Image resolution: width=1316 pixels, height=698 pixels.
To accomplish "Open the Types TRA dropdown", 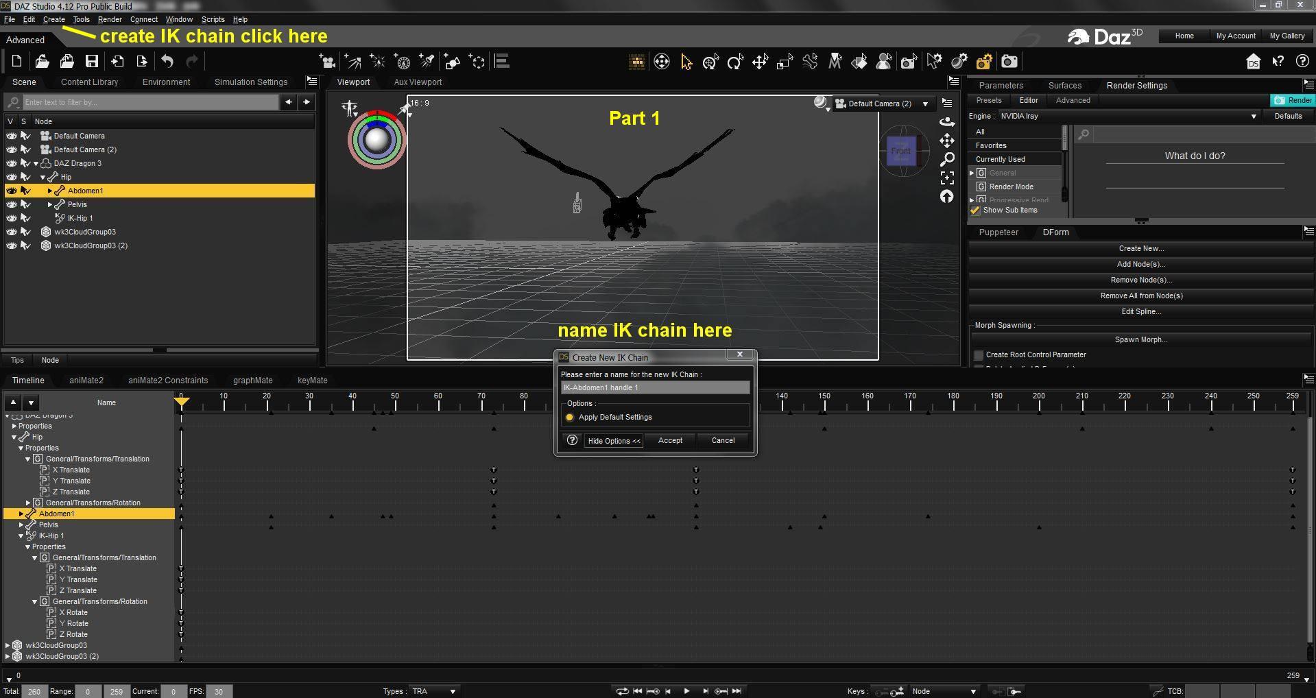I will click(x=434, y=691).
